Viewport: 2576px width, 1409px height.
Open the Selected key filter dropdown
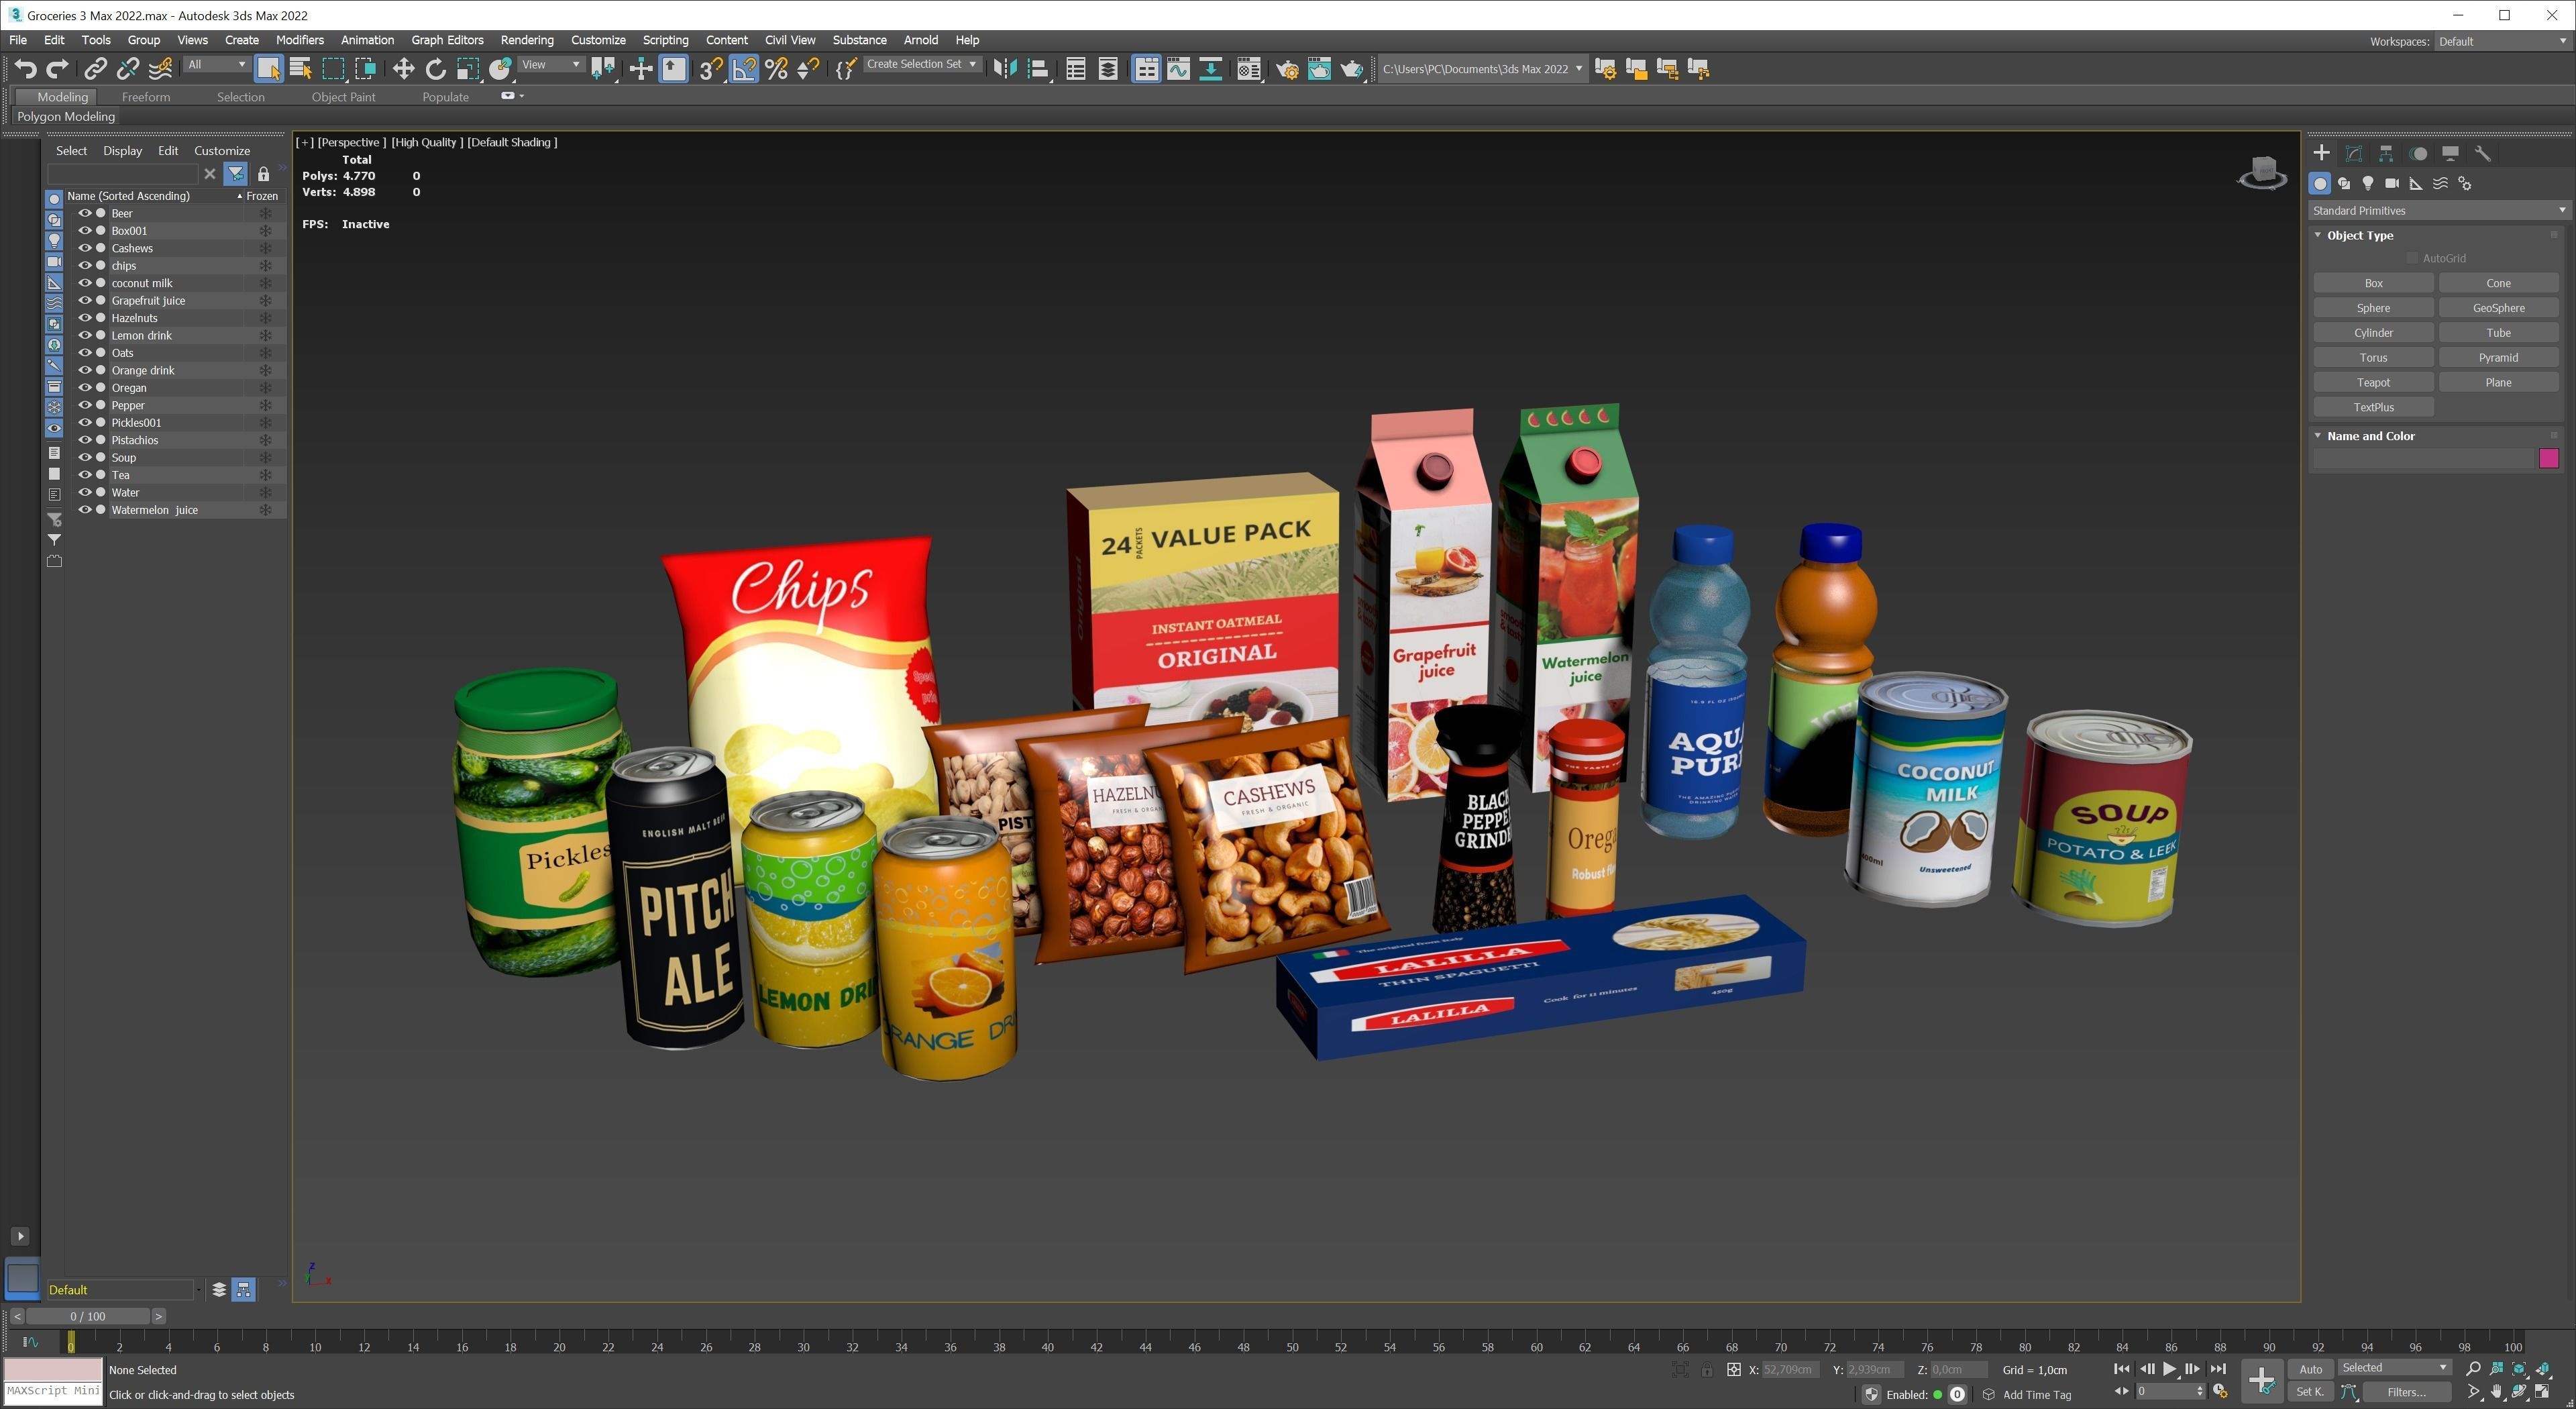pos(2394,1367)
